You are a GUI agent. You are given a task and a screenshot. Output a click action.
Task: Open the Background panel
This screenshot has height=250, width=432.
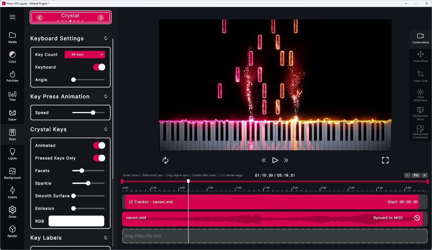(12, 174)
